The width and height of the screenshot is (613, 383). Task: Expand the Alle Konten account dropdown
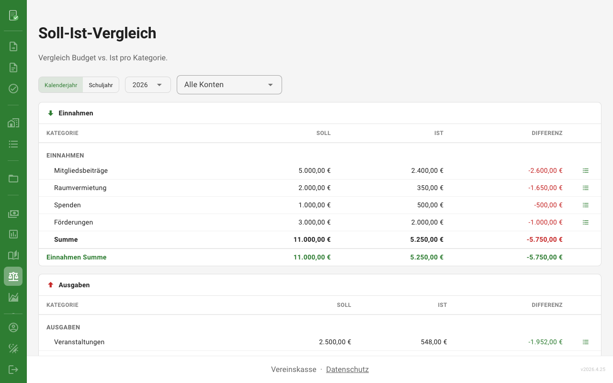[x=229, y=85]
